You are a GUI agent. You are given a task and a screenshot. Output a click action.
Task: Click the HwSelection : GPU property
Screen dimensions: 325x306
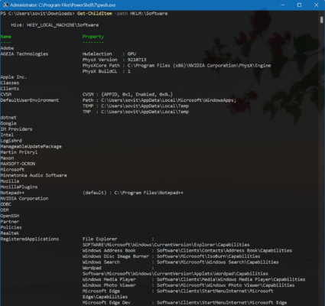(109, 54)
